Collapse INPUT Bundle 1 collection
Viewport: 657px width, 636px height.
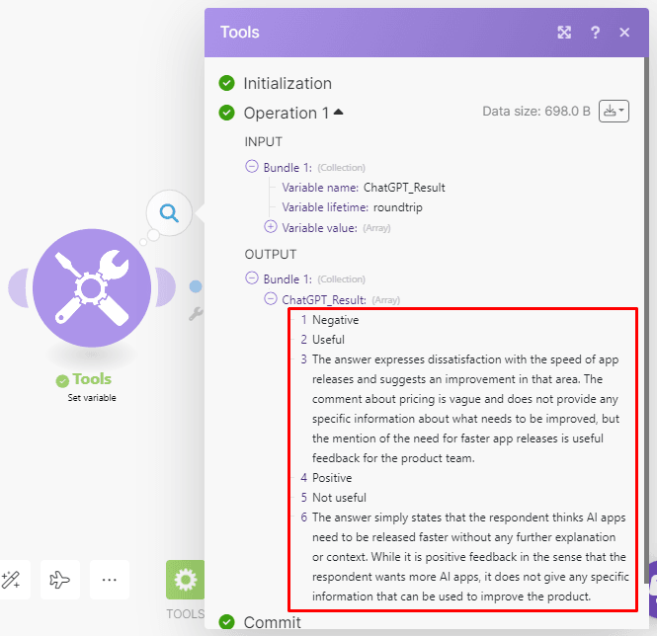(x=252, y=167)
